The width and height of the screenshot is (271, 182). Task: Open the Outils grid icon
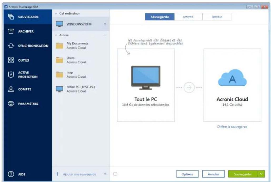click(11, 60)
